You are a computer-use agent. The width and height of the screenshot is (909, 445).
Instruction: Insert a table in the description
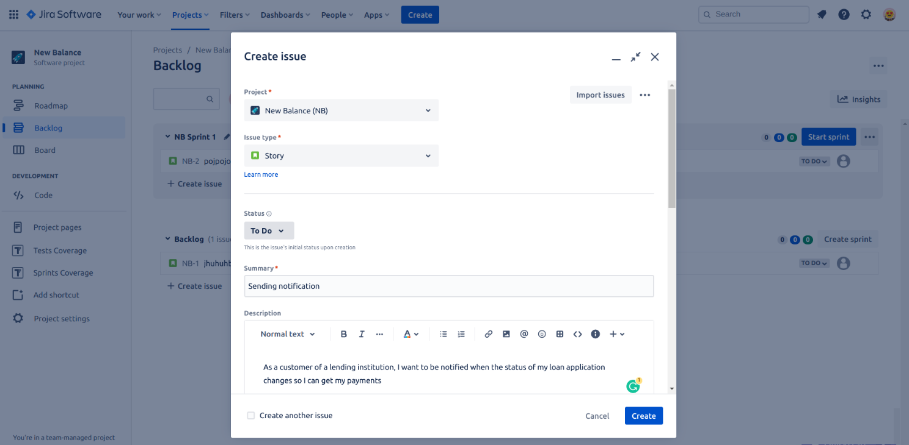click(560, 333)
